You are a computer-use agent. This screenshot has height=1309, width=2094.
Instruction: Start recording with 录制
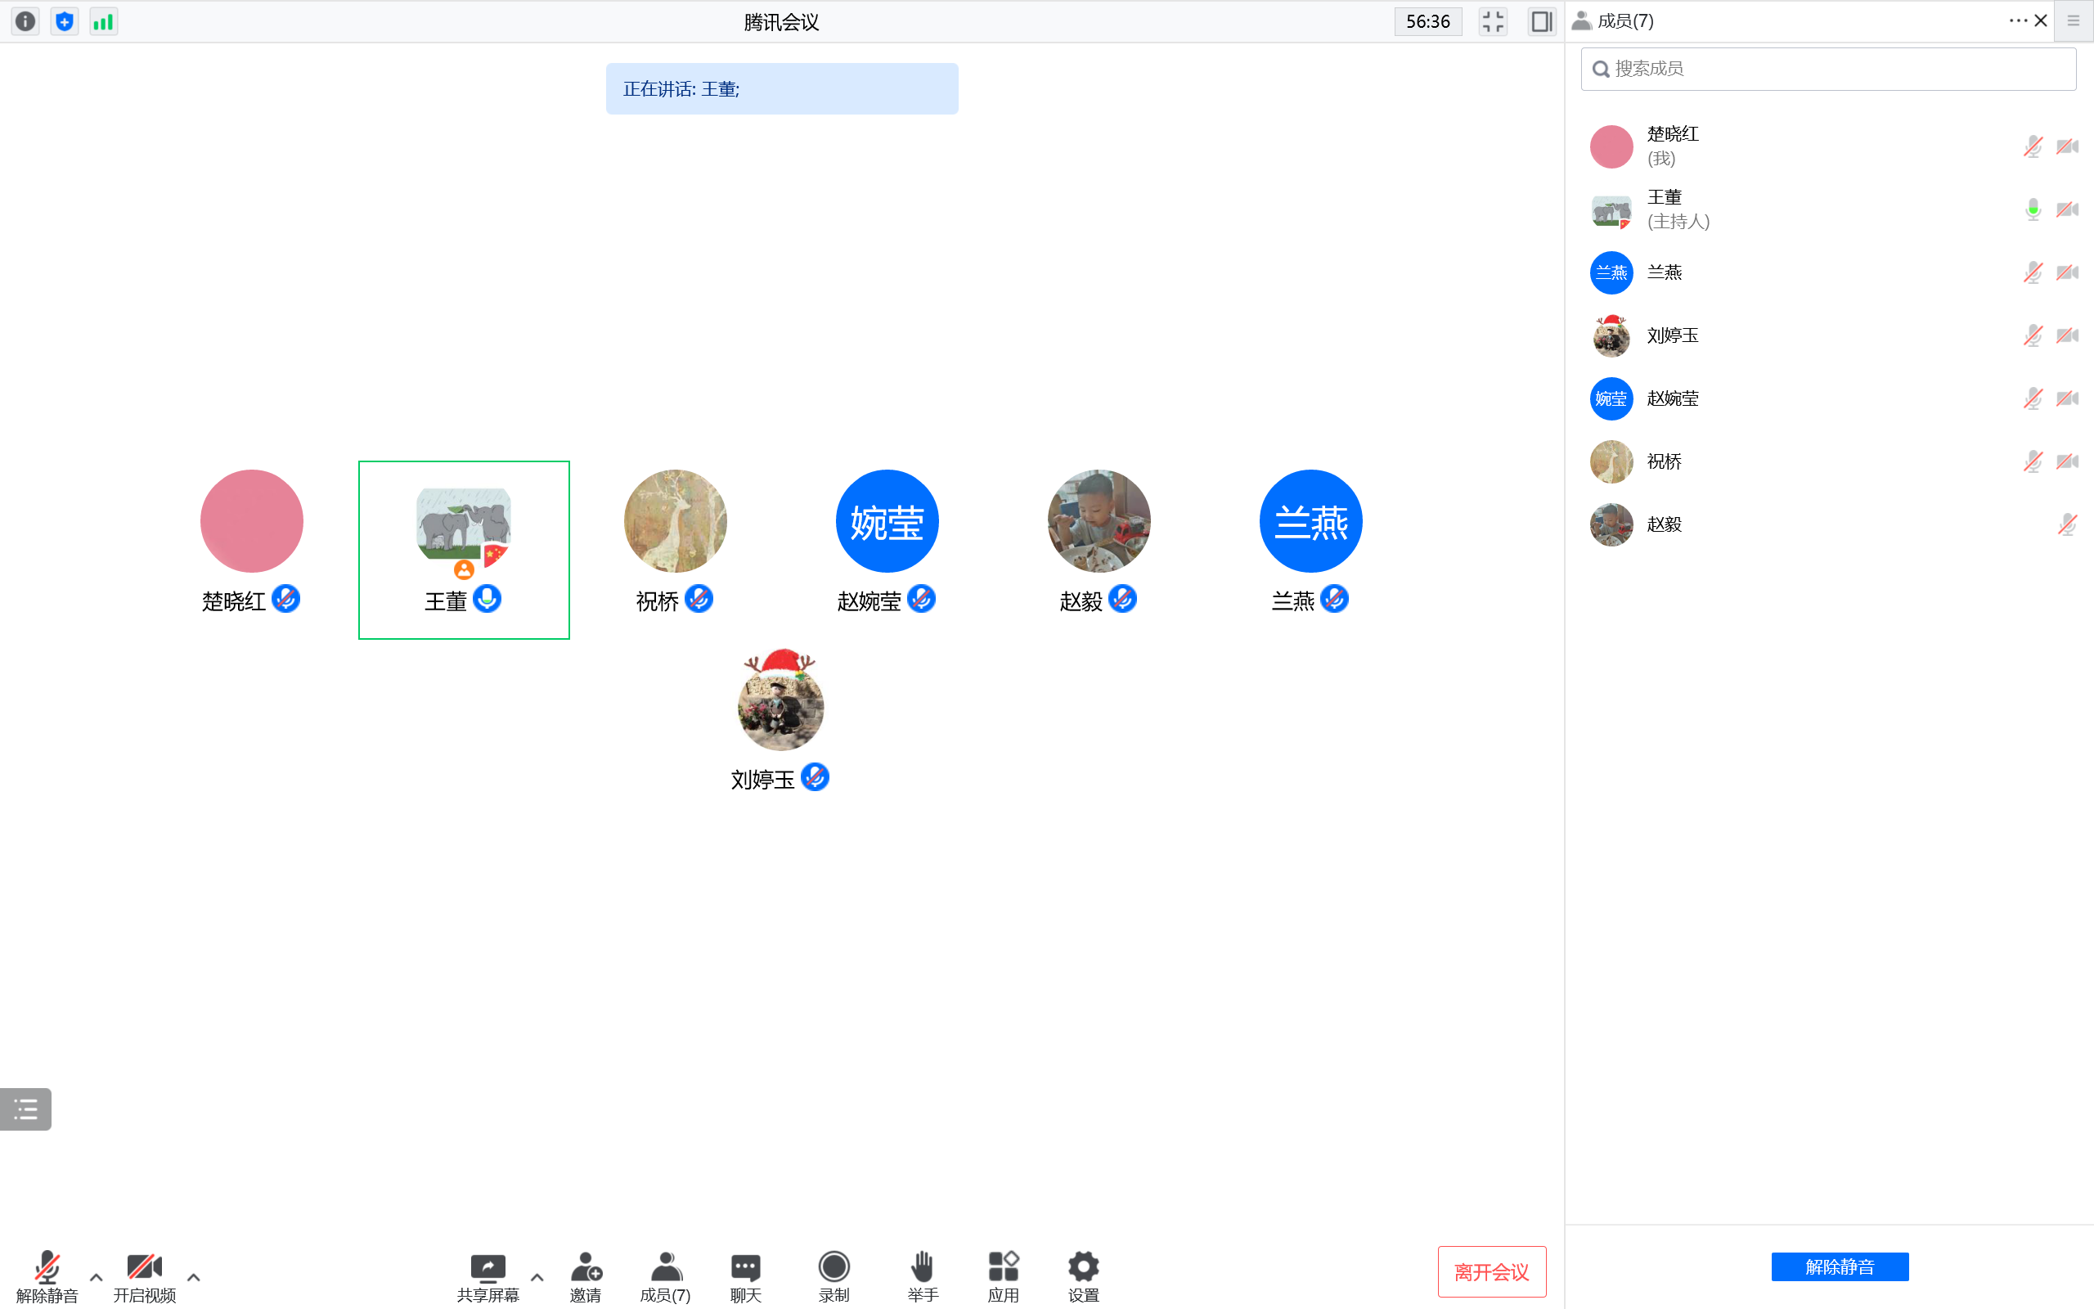(x=834, y=1275)
